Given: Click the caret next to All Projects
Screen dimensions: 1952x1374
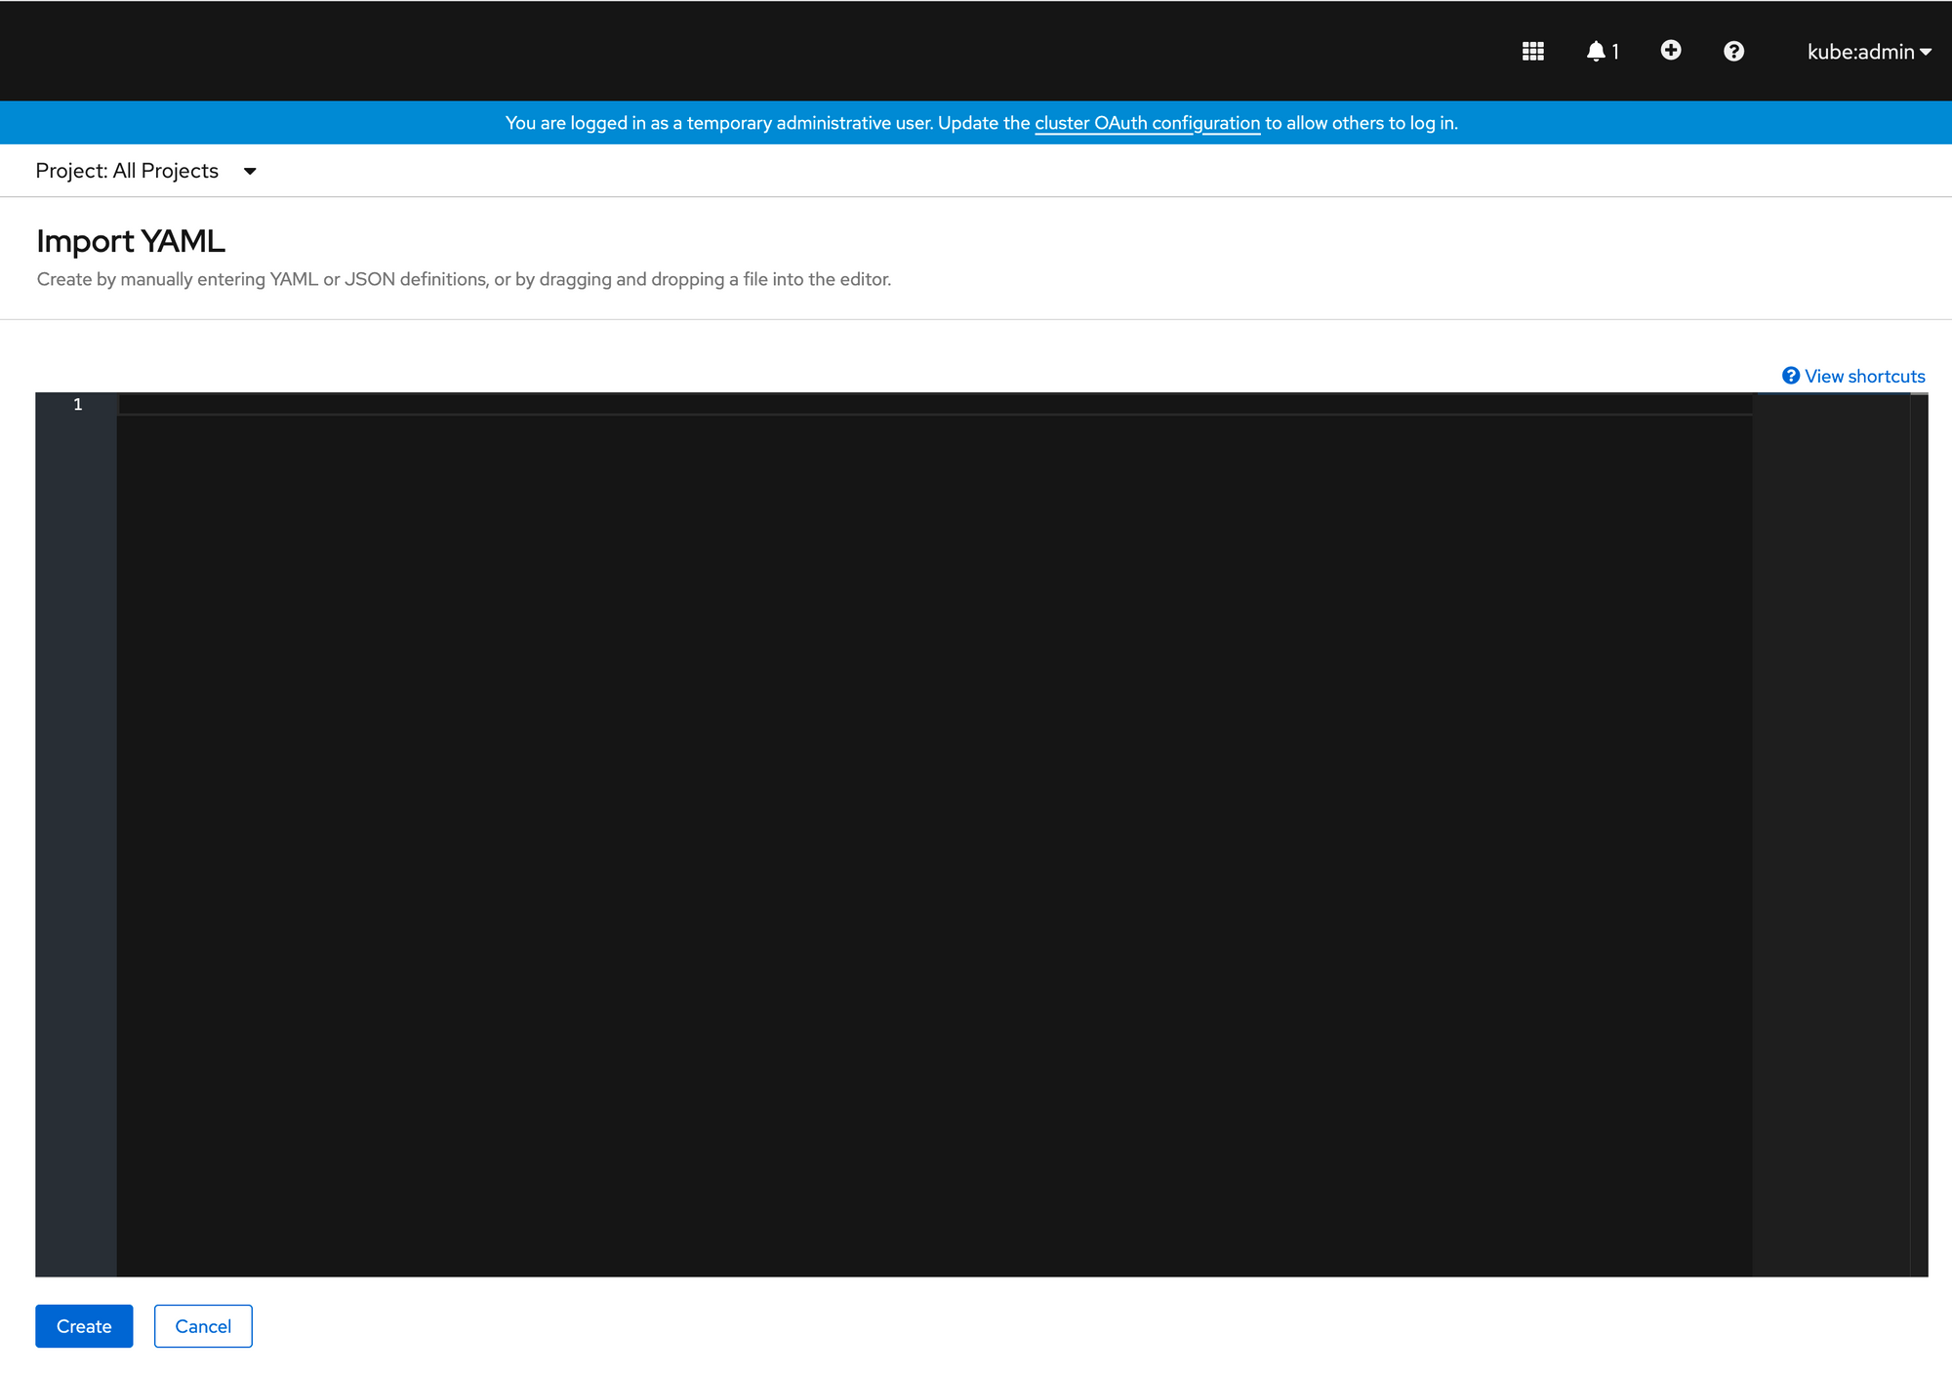Looking at the screenshot, I should point(250,172).
